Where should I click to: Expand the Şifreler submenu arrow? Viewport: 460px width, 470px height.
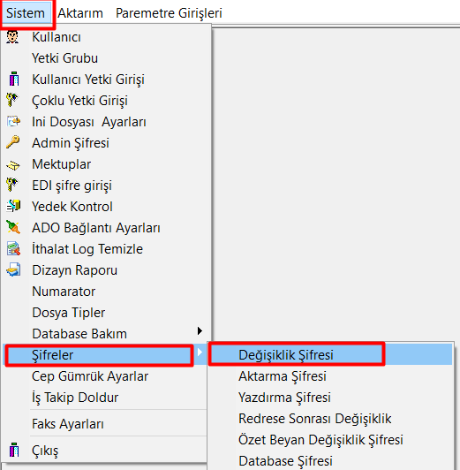[x=200, y=352]
